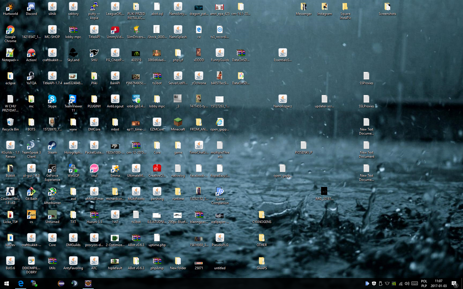
Task: Select the Recycle Bin
Action: coord(10,122)
